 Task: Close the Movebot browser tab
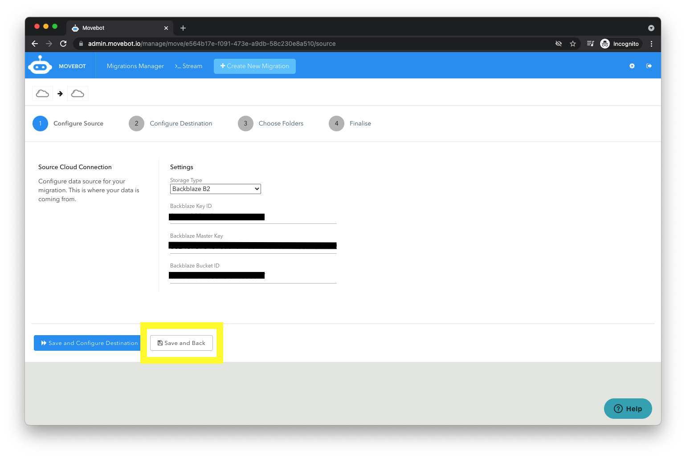click(x=166, y=28)
